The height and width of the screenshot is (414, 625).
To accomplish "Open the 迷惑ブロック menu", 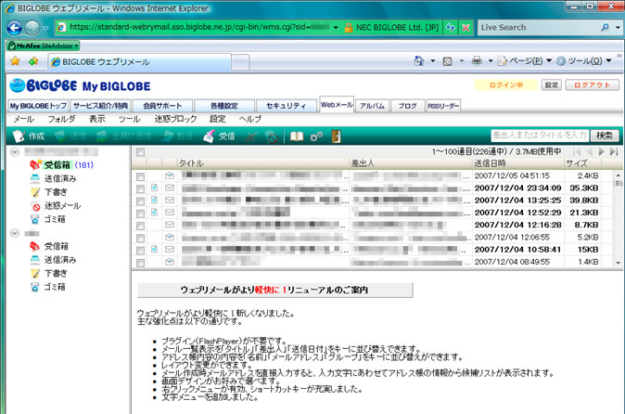I will pyautogui.click(x=175, y=119).
